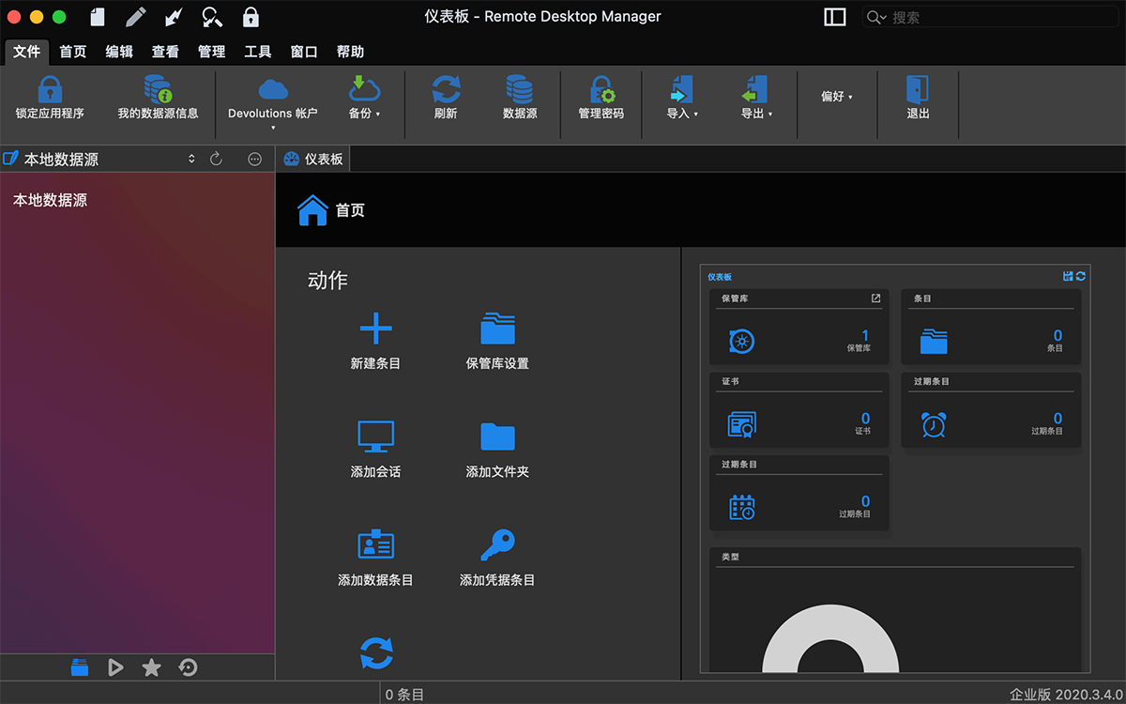Show favorites with the star icon
The width and height of the screenshot is (1126, 704).
click(151, 667)
